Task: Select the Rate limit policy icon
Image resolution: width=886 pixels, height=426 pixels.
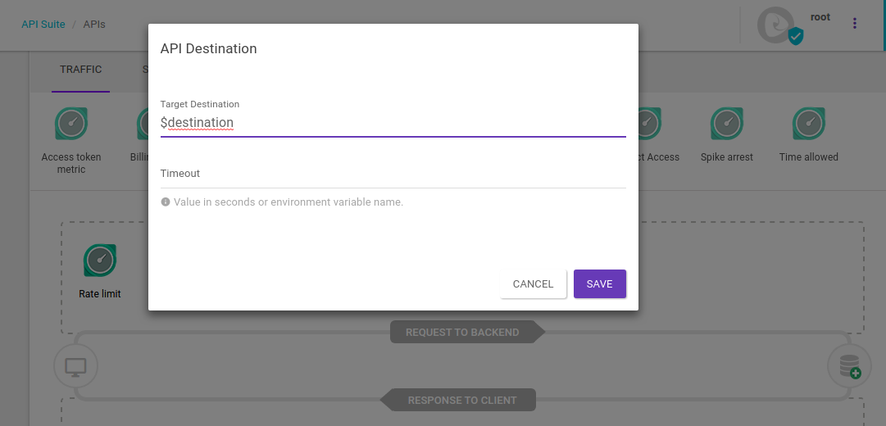Action: (100, 261)
